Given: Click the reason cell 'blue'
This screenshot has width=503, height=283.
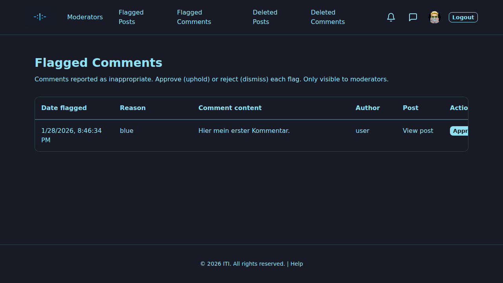Looking at the screenshot, I should 127,130.
